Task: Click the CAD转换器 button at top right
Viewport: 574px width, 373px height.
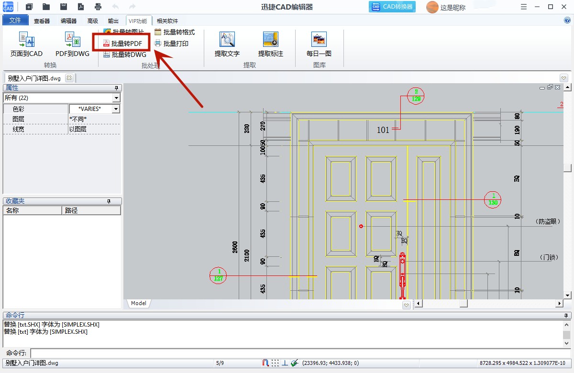Action: pyautogui.click(x=392, y=7)
